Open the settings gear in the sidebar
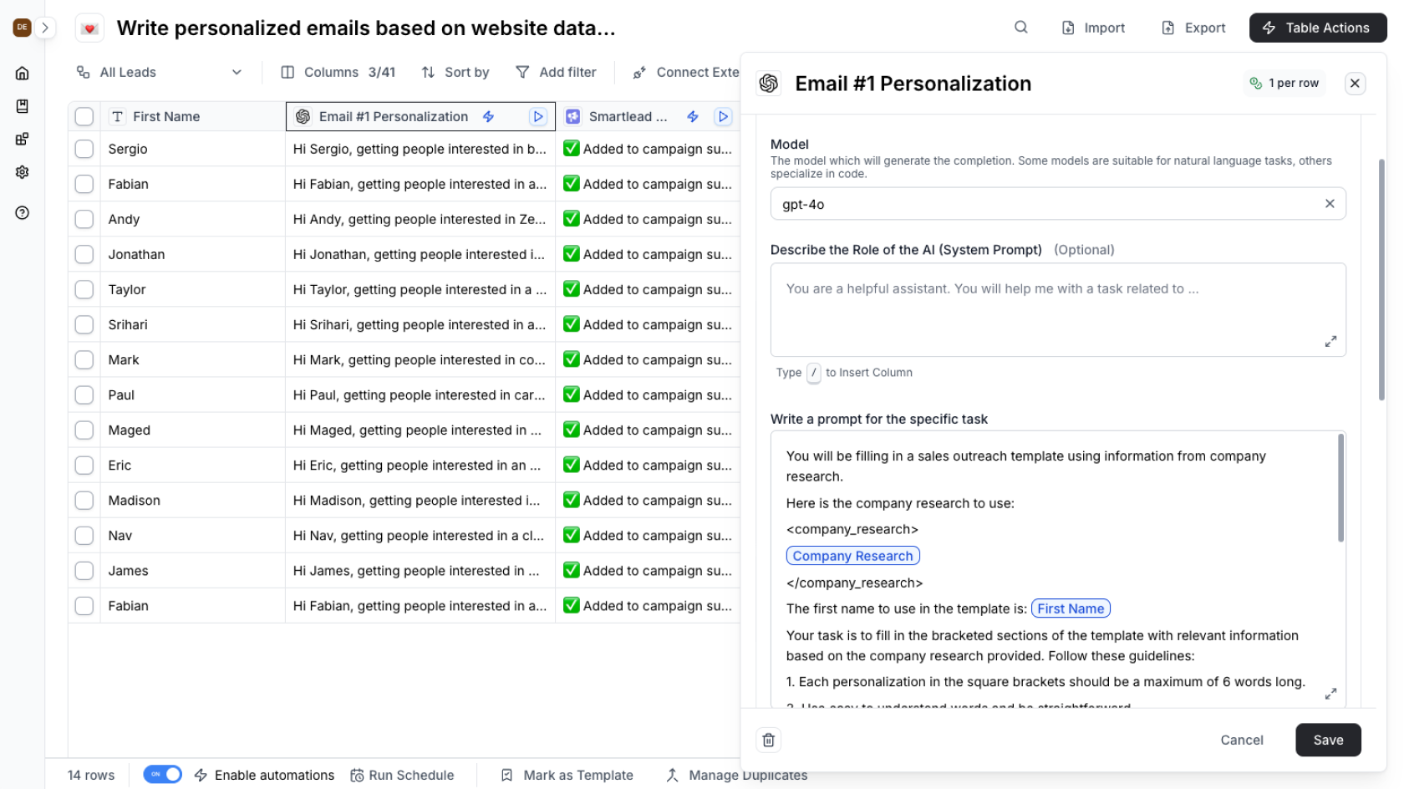 pos(23,171)
